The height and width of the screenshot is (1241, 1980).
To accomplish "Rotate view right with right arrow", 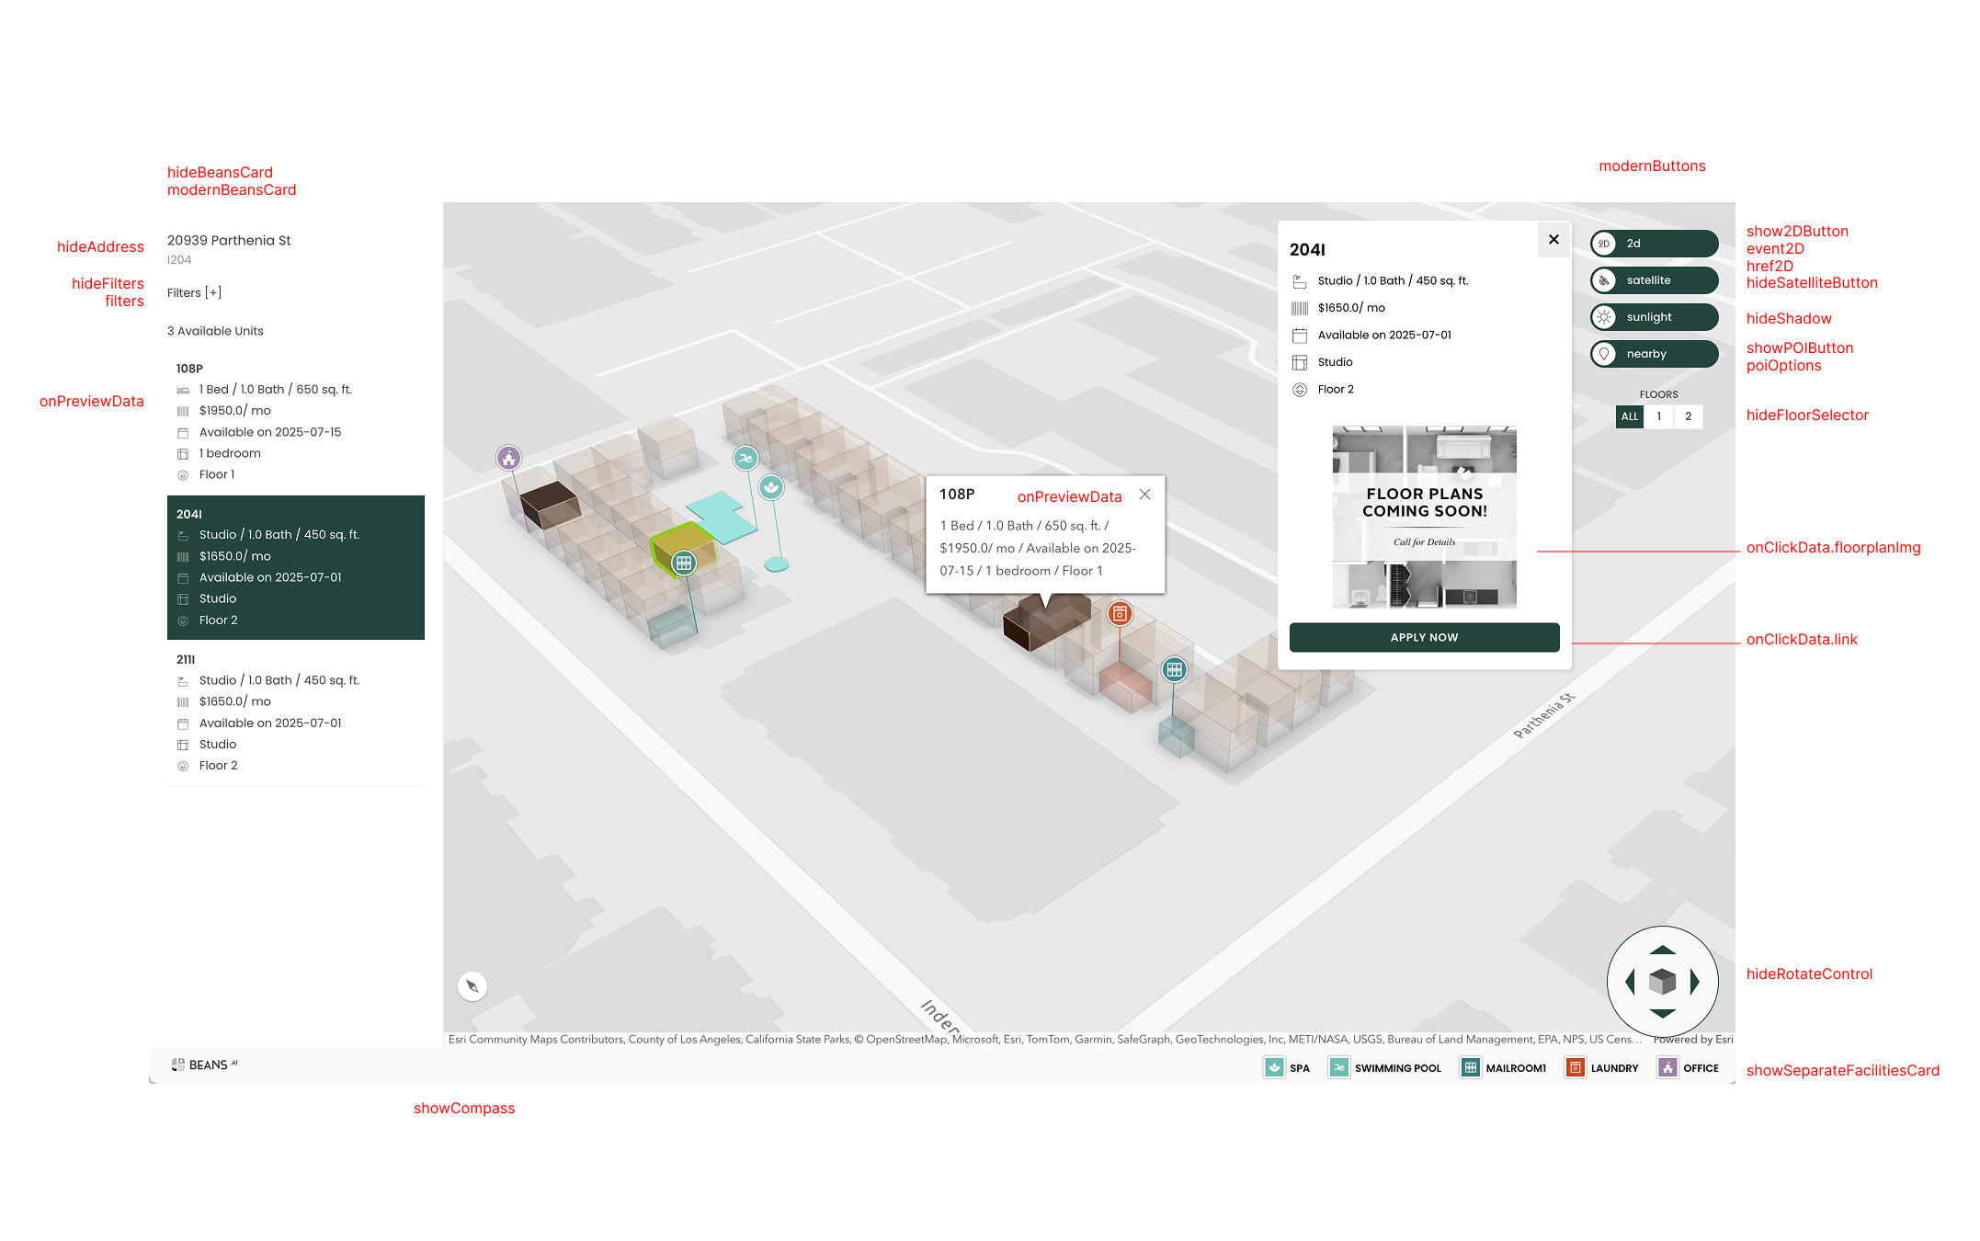I will pyautogui.click(x=1694, y=982).
